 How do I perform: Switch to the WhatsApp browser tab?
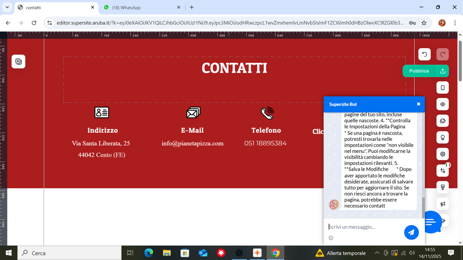[x=141, y=7]
